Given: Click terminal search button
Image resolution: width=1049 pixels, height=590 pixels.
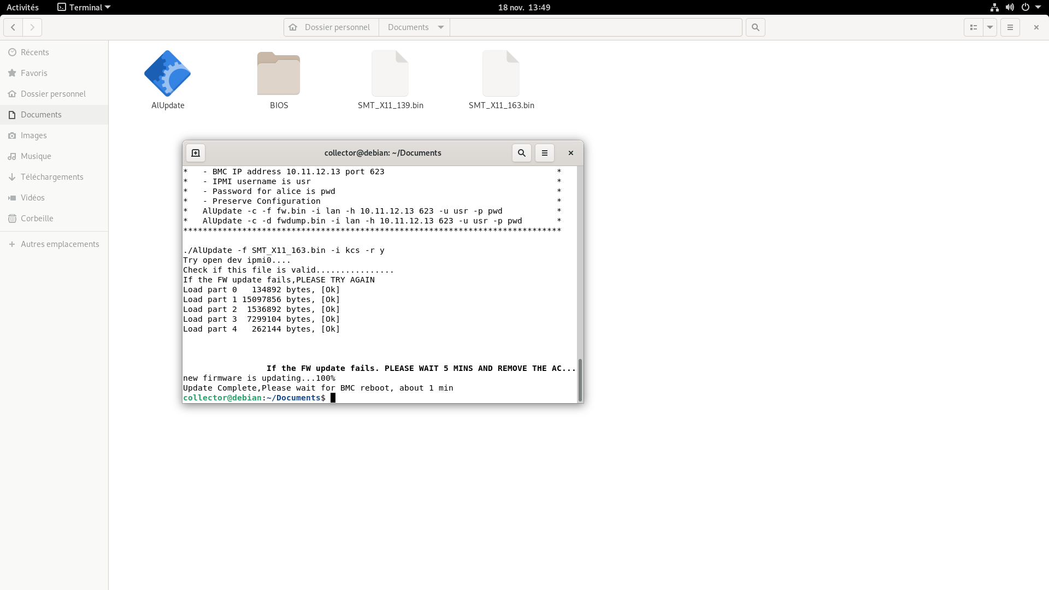Looking at the screenshot, I should (522, 153).
